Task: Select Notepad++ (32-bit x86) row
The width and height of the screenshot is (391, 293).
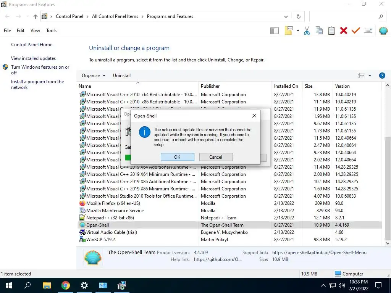Action: [x=229, y=218]
